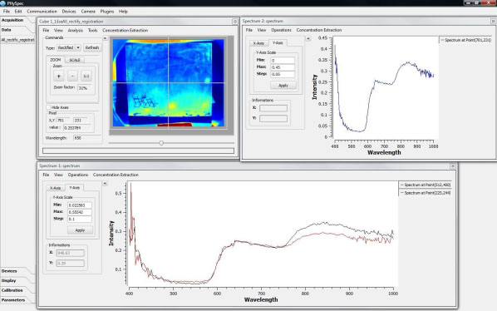Click the hyperspectral image in the Cube window
This screenshot has height=311, width=497.
(169, 83)
